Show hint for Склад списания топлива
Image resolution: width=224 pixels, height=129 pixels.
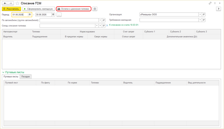pyautogui.click(x=107, y=26)
